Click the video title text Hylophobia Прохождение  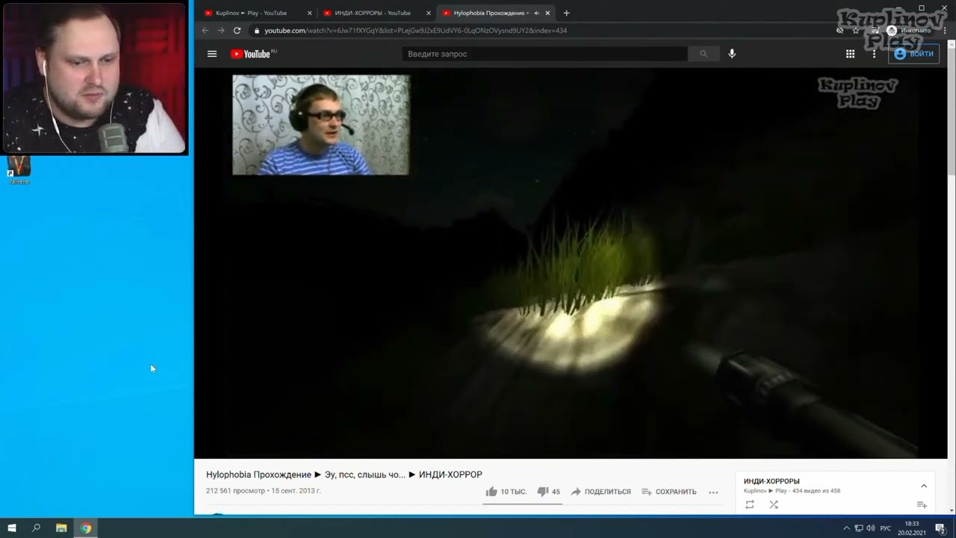(258, 474)
